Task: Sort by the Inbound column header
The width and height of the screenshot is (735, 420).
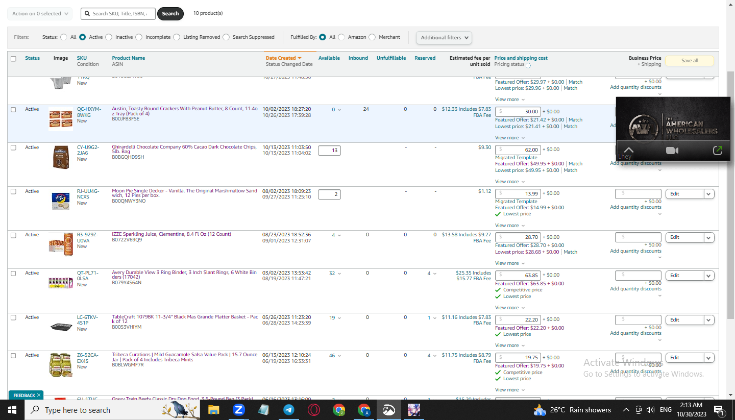Action: coord(358,58)
